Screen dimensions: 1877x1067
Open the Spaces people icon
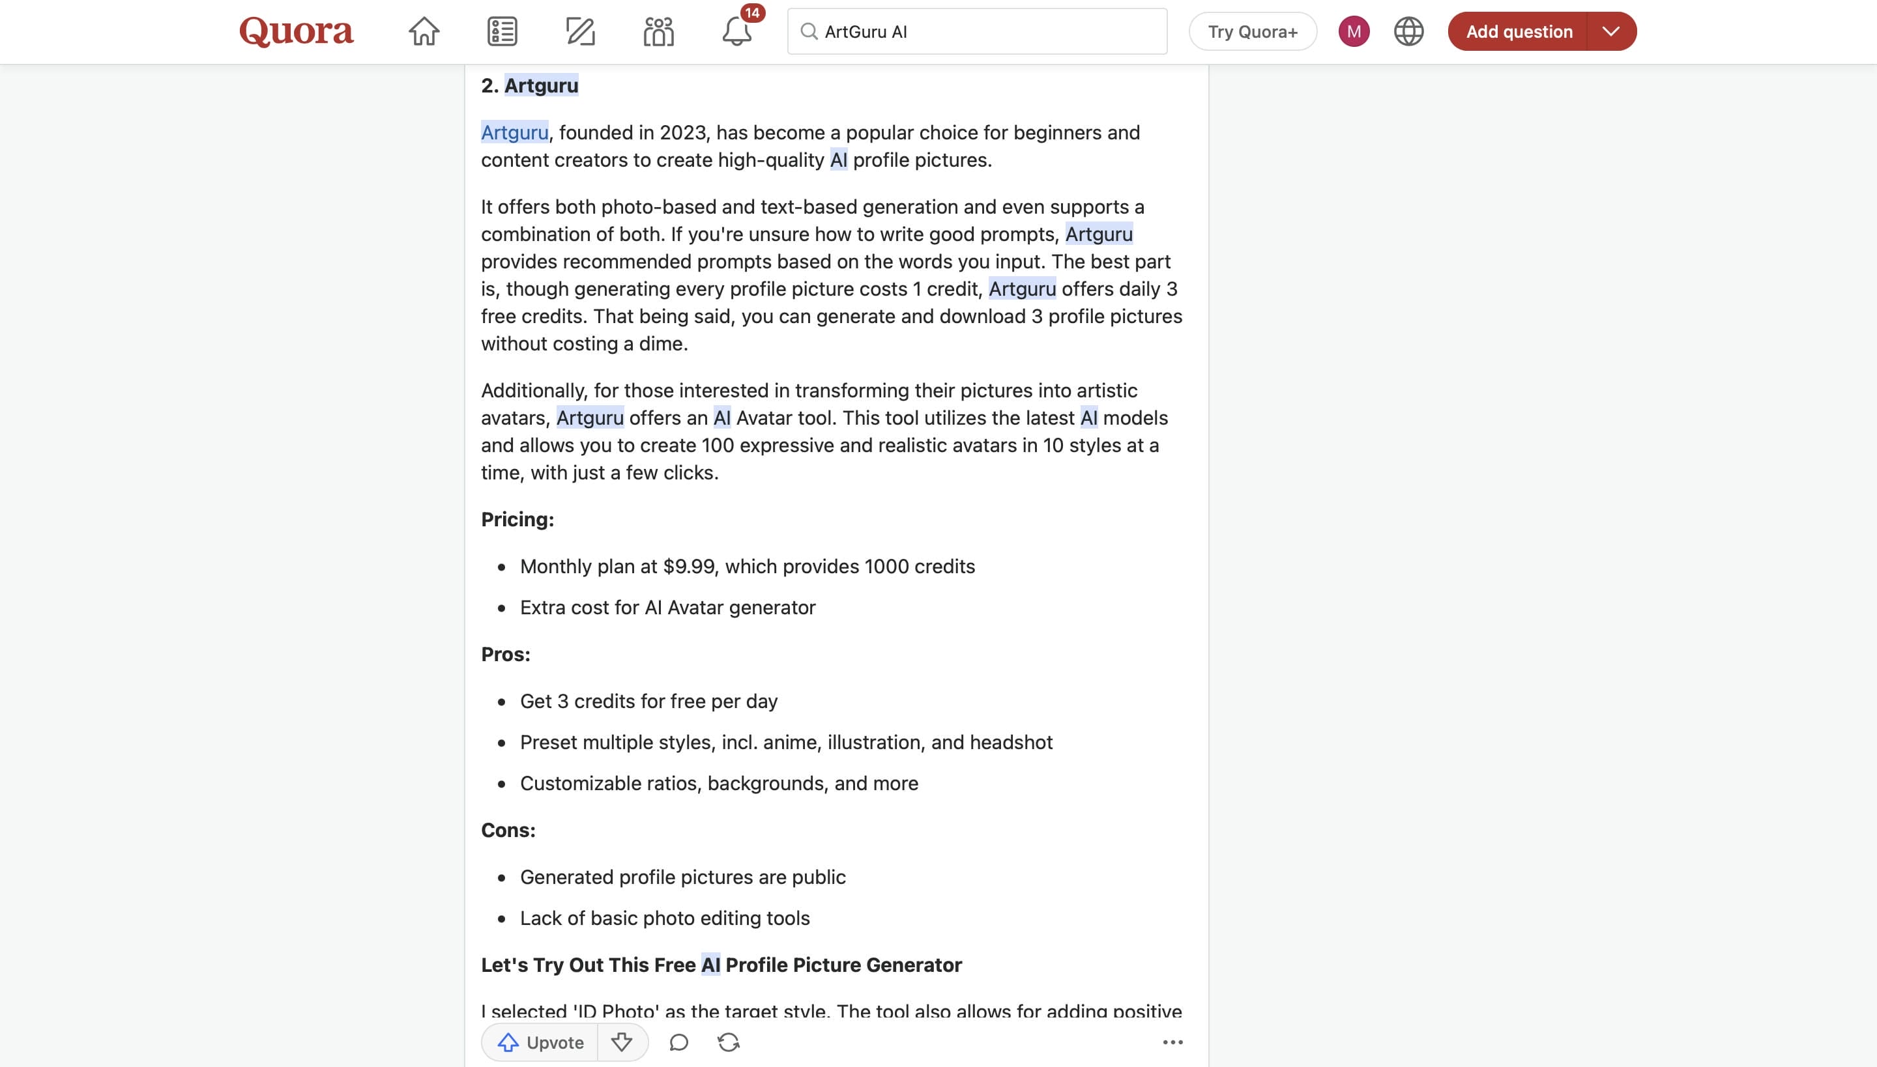(x=658, y=31)
